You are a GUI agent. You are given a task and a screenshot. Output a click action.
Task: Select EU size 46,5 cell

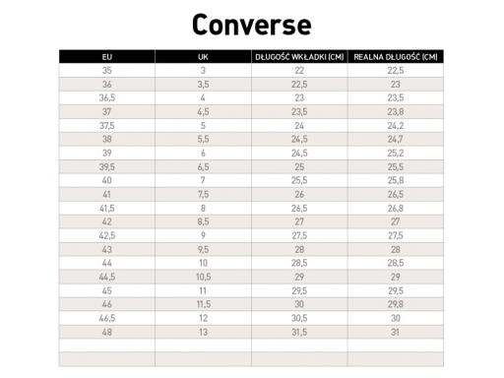pos(107,318)
